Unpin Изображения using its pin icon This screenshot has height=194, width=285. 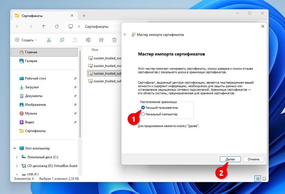coord(75,105)
